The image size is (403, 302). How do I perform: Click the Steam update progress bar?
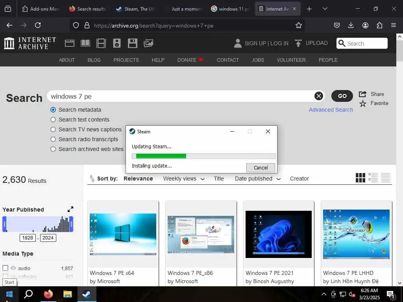tap(203, 156)
